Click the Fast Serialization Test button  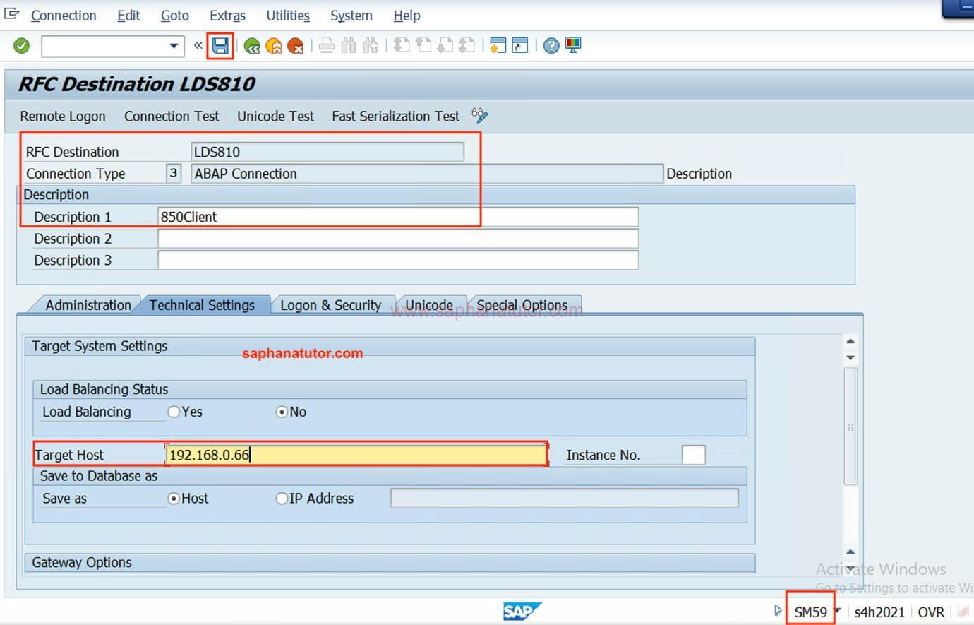(395, 117)
